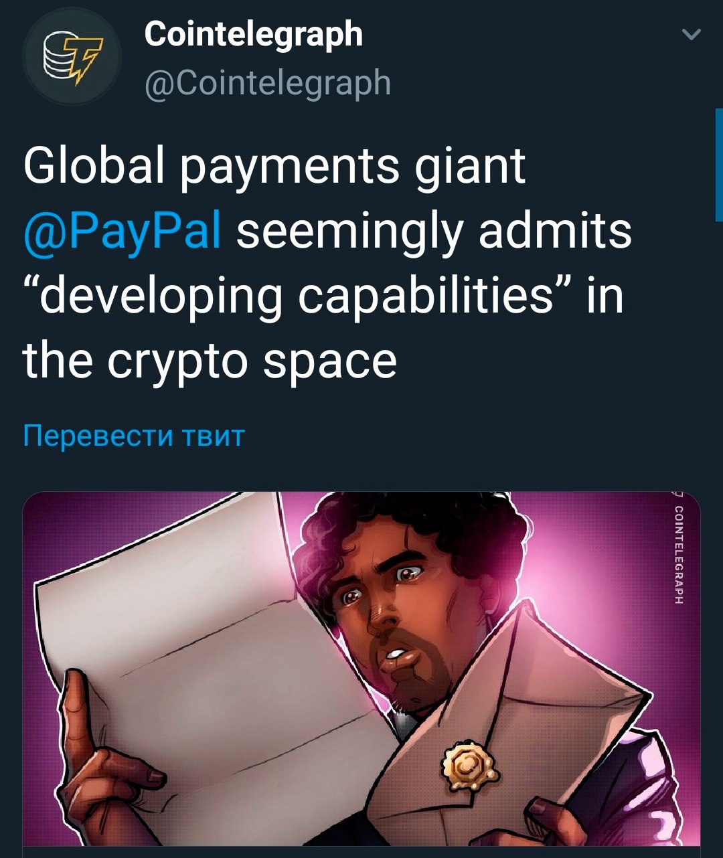Click the coin stack lightning logo

72,58
